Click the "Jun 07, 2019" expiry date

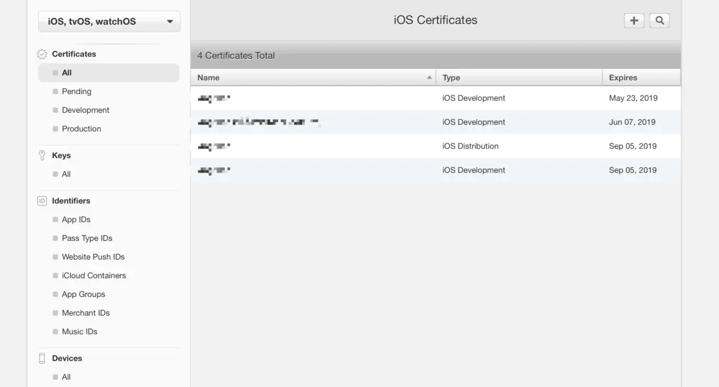632,122
